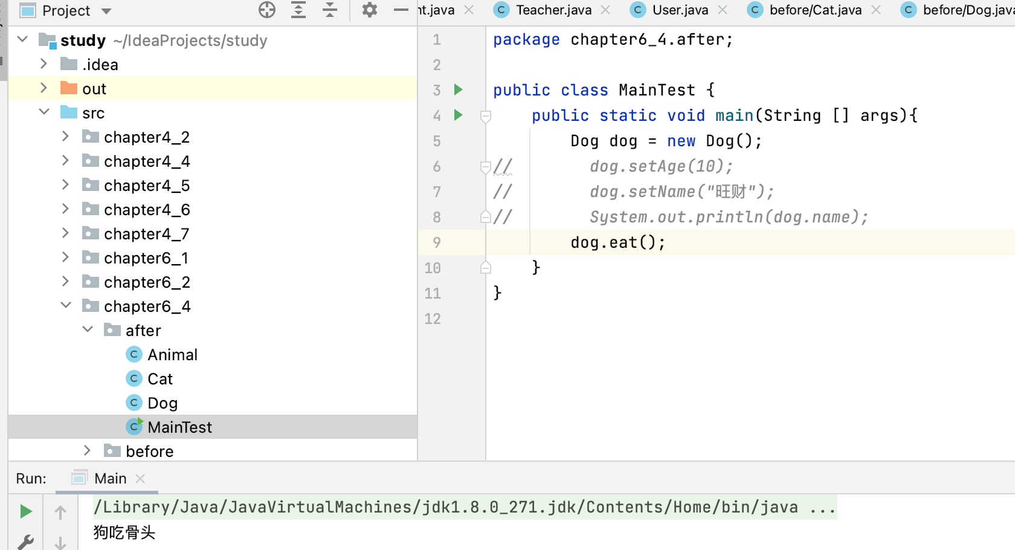Click Expand All icon in Project toolbar
The width and height of the screenshot is (1015, 550).
coord(298,10)
